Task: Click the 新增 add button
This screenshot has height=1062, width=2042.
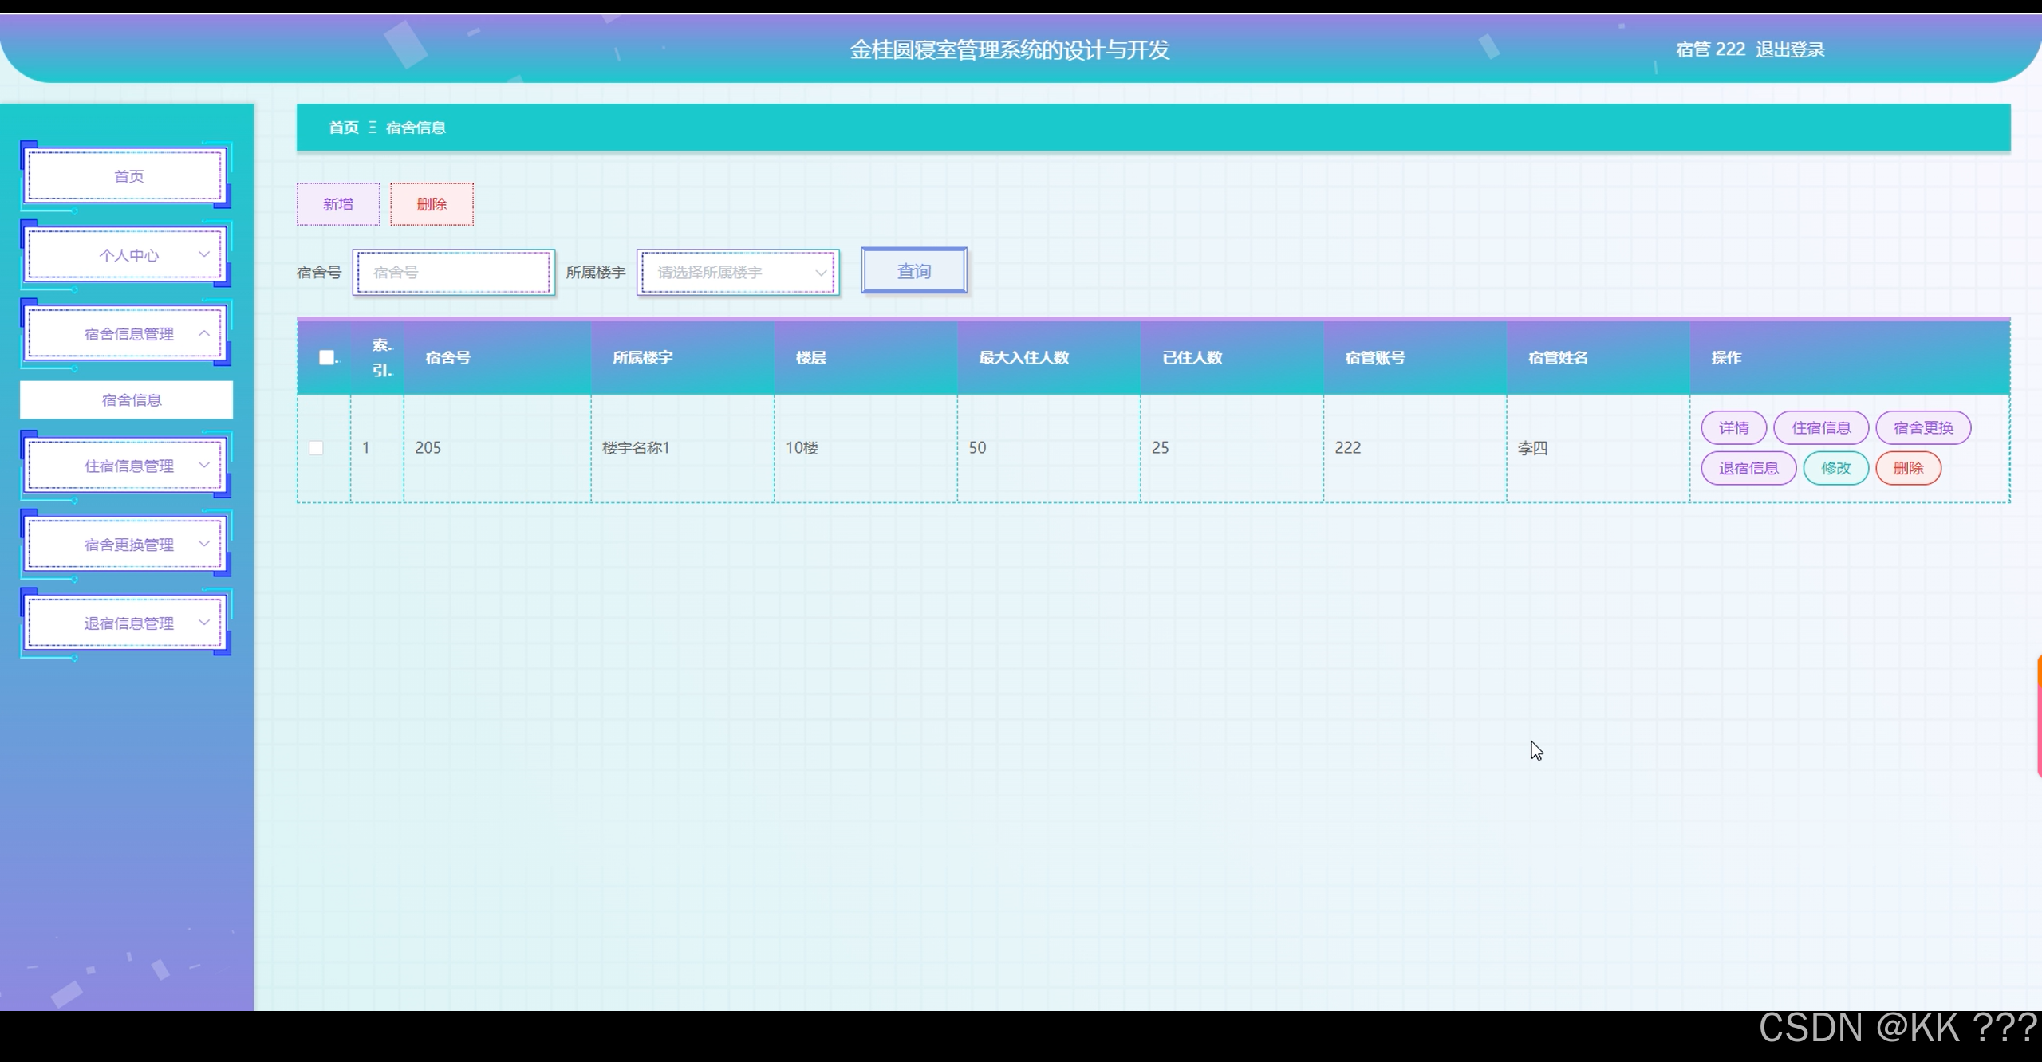Action: pyautogui.click(x=338, y=204)
